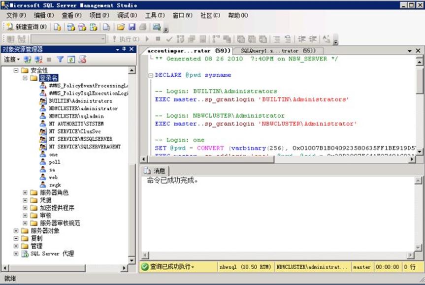Click the red last icon in Object Explorer toolbar
The width and height of the screenshot is (425, 285).
point(82,60)
